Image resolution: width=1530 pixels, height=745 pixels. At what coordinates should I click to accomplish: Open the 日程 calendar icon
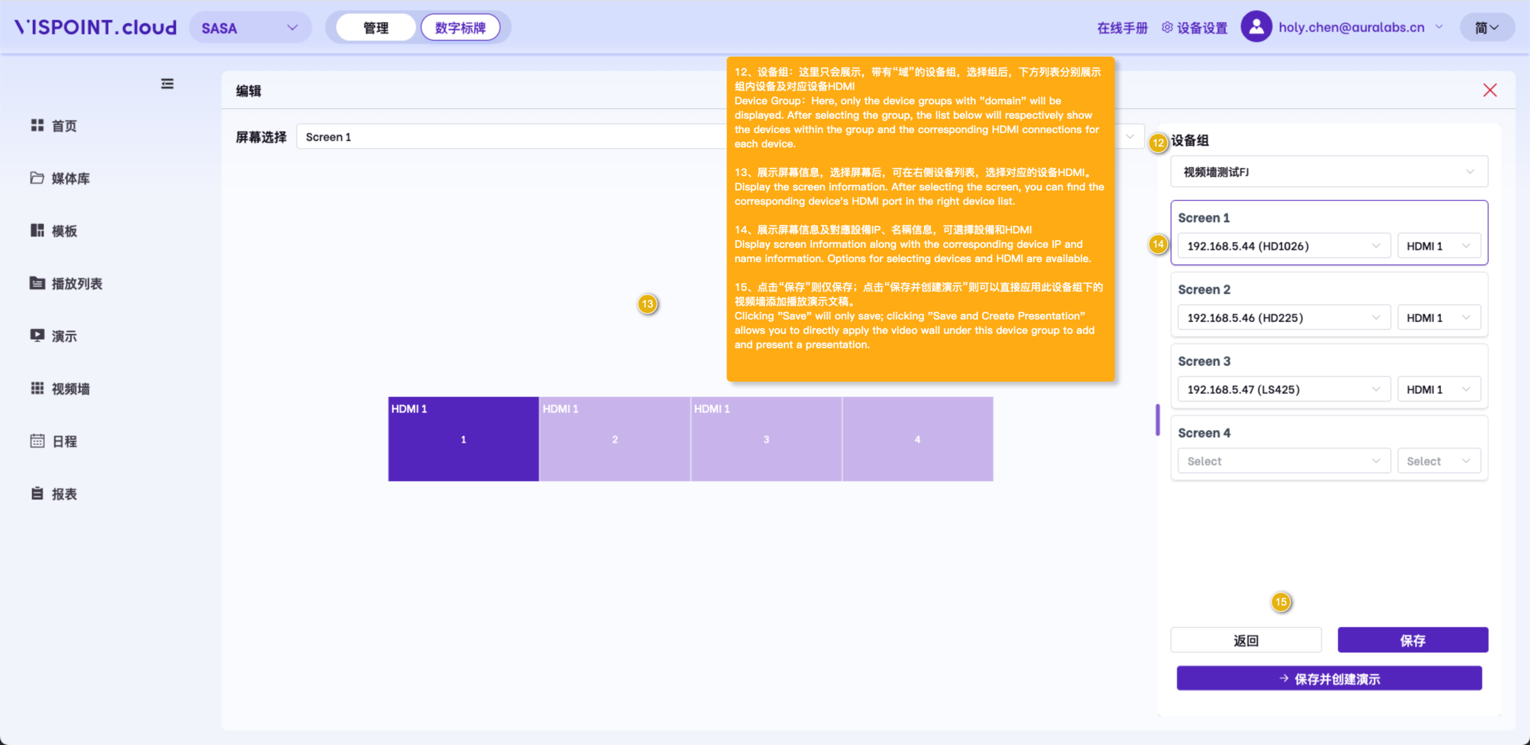point(37,441)
